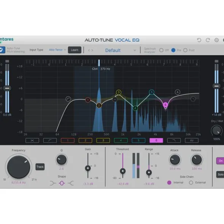
Task: Select the Air band node A
Action: pyautogui.click(x=177, y=92)
